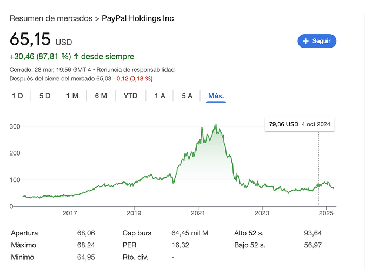Click the 2017 label on chart axis
Image resolution: width=366 pixels, height=270 pixels.
(70, 213)
